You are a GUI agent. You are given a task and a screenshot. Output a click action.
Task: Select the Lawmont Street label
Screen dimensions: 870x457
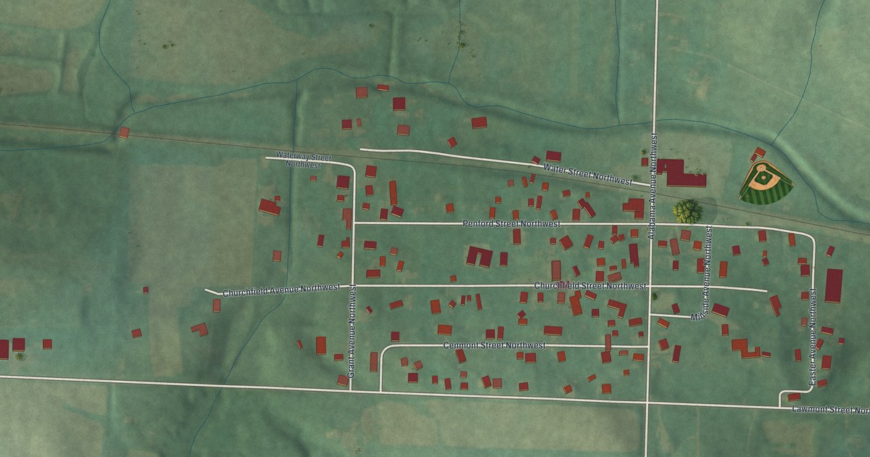pos(831,411)
